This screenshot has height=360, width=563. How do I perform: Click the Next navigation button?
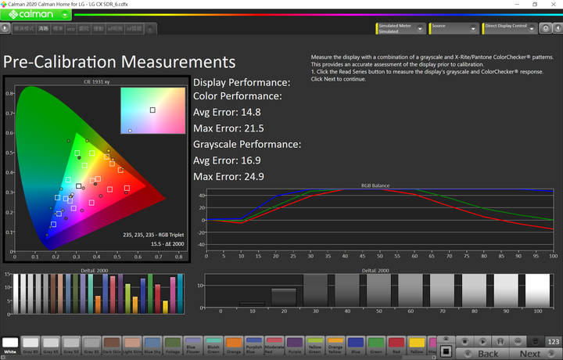(536, 354)
